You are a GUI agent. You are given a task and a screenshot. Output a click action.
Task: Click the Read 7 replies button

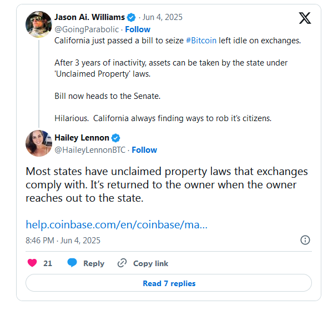[169, 283]
